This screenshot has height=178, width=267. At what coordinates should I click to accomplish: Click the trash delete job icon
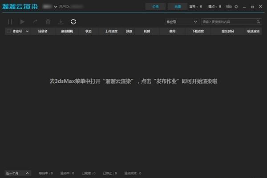coord(48,22)
